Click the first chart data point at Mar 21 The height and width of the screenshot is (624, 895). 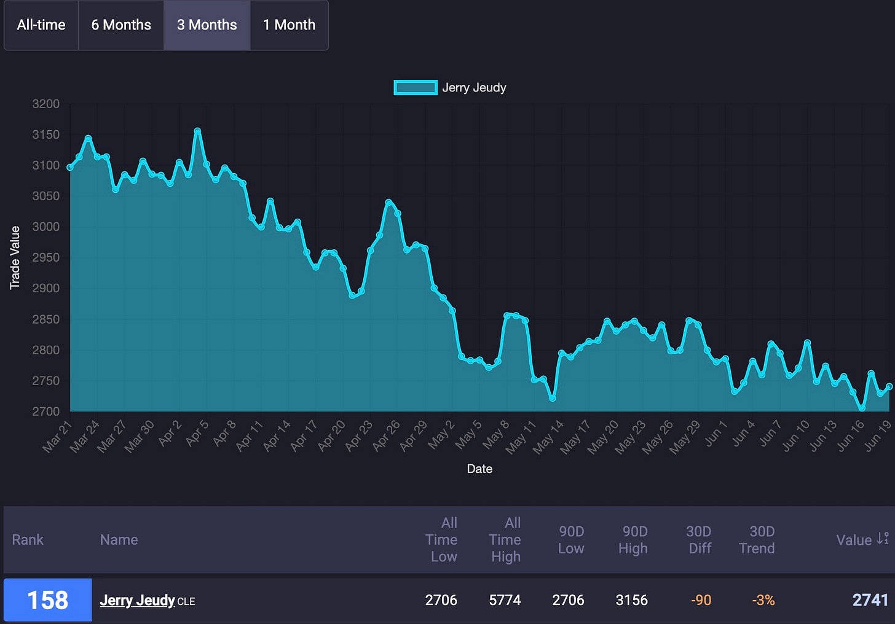[x=70, y=167]
